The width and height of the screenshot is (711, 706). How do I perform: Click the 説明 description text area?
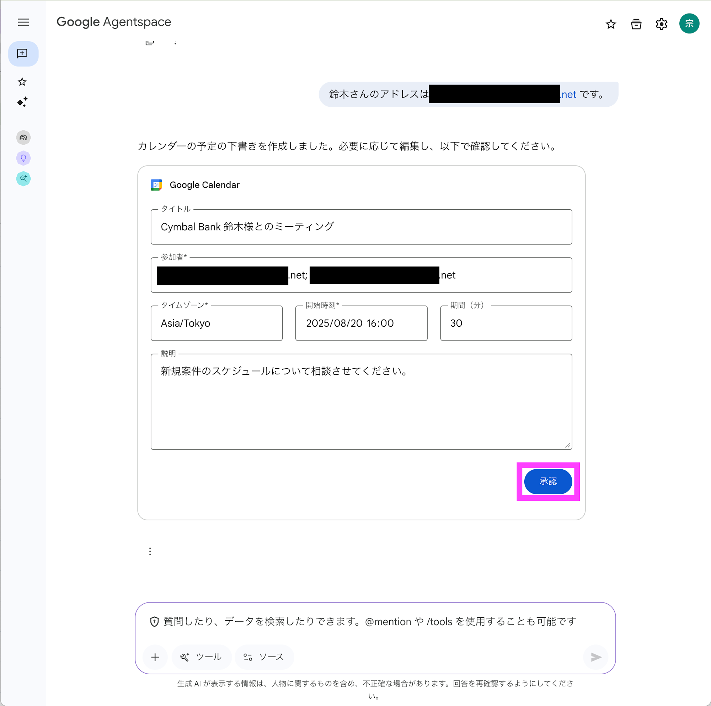(361, 401)
